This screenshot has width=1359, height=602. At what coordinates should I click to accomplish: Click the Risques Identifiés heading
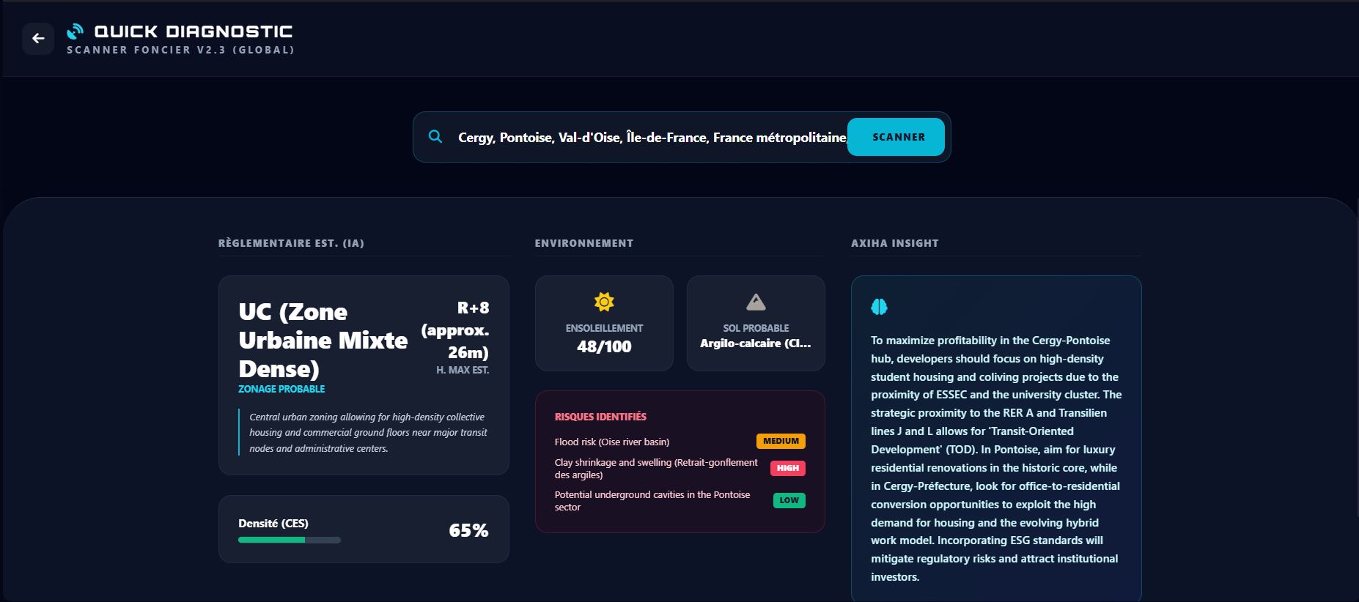pyautogui.click(x=600, y=417)
